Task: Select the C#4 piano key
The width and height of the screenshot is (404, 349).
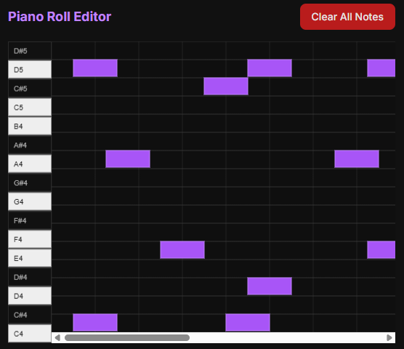Action: coord(30,315)
